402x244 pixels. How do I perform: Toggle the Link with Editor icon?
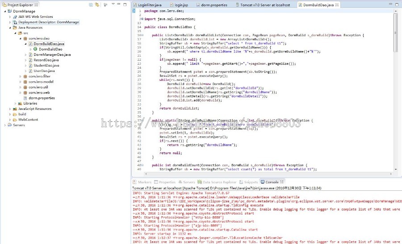(97, 4)
